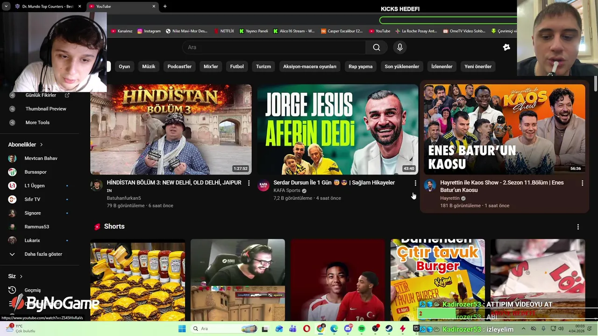Select the Müzik filter chip
This screenshot has height=336, width=598.
149,67
